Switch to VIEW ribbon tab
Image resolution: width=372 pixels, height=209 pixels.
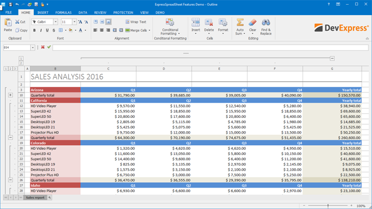tap(144, 13)
